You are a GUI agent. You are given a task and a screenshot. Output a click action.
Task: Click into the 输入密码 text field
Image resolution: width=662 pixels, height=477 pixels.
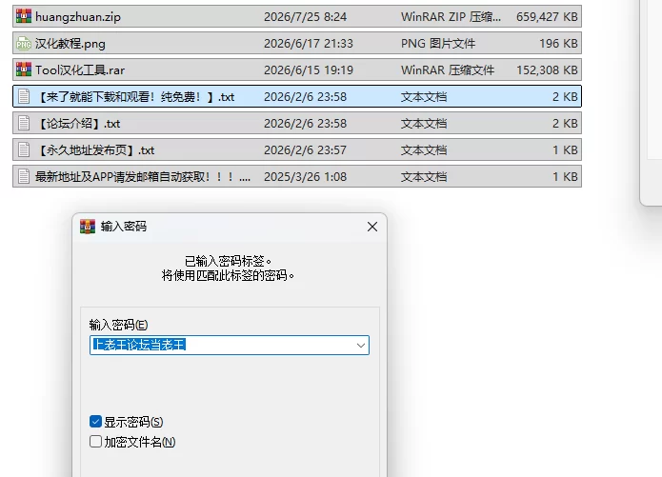(230, 346)
